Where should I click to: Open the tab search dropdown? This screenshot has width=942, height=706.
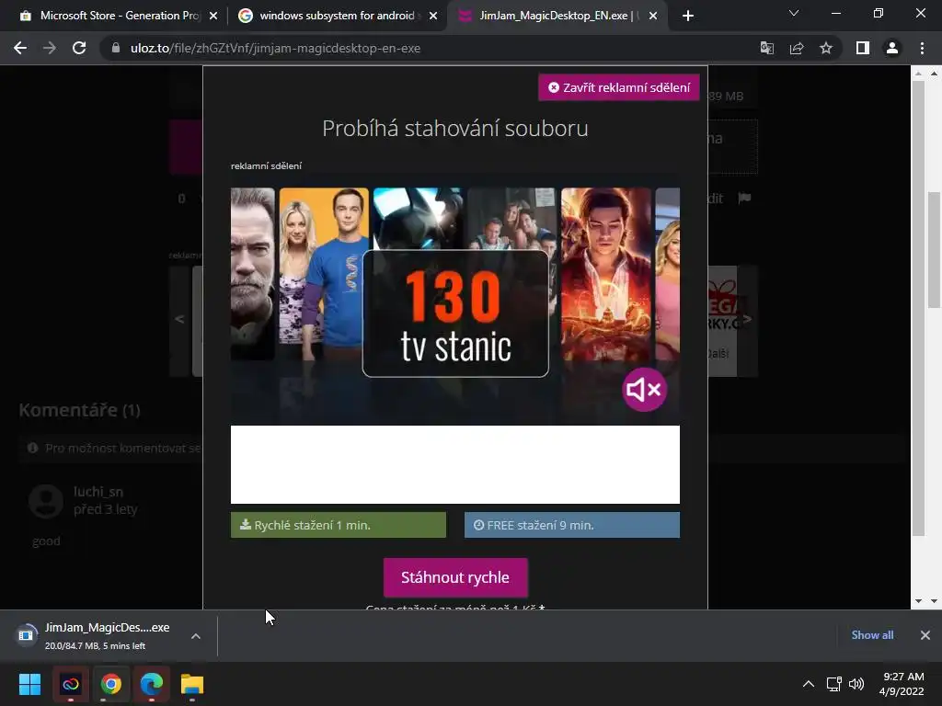[794, 13]
